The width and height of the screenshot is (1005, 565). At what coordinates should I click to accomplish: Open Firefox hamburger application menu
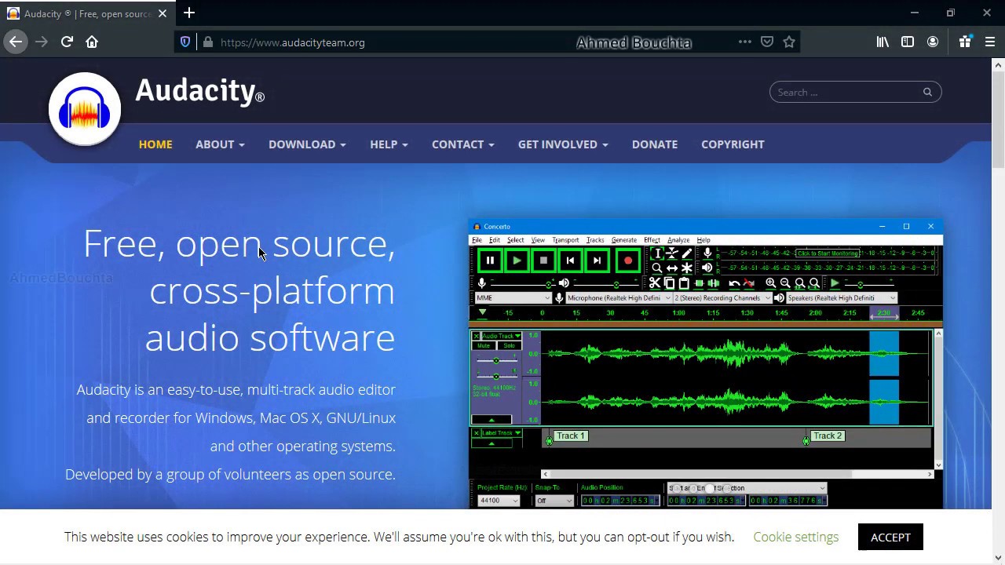pyautogui.click(x=989, y=42)
